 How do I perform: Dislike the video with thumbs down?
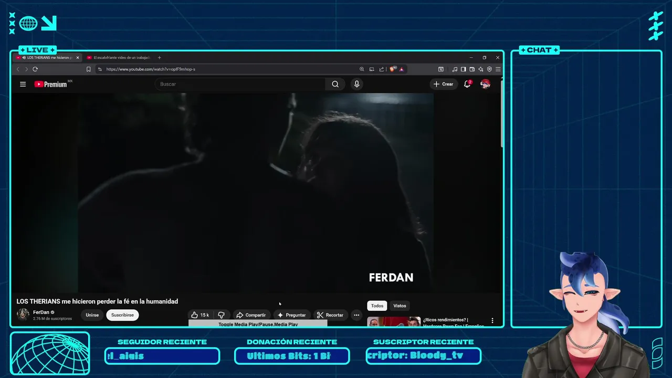pos(221,315)
